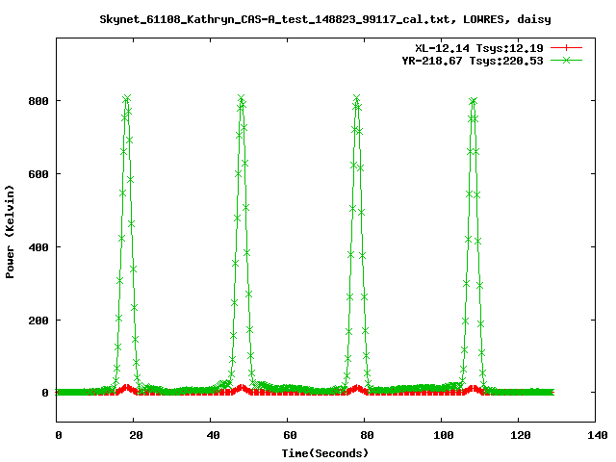Click the y-axis tick label 400
This screenshot has height=462, width=616.
point(38,247)
